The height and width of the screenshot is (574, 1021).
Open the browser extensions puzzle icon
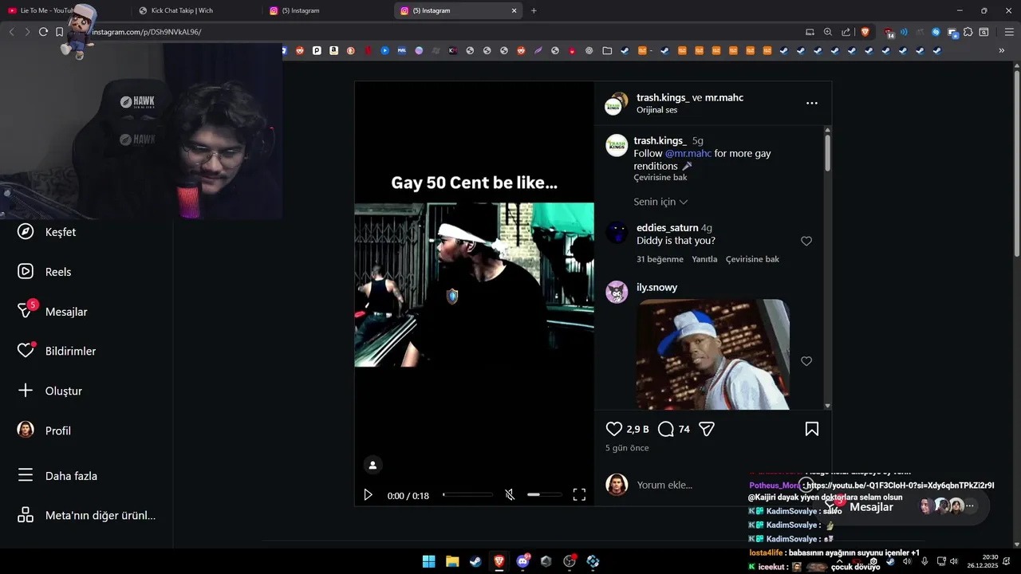click(x=968, y=32)
